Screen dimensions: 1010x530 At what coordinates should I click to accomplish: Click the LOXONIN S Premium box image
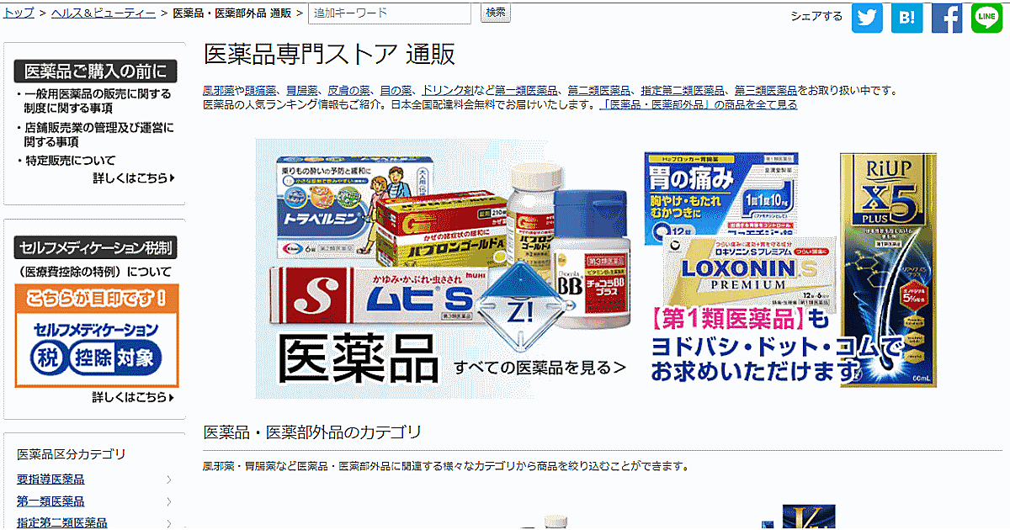749,271
